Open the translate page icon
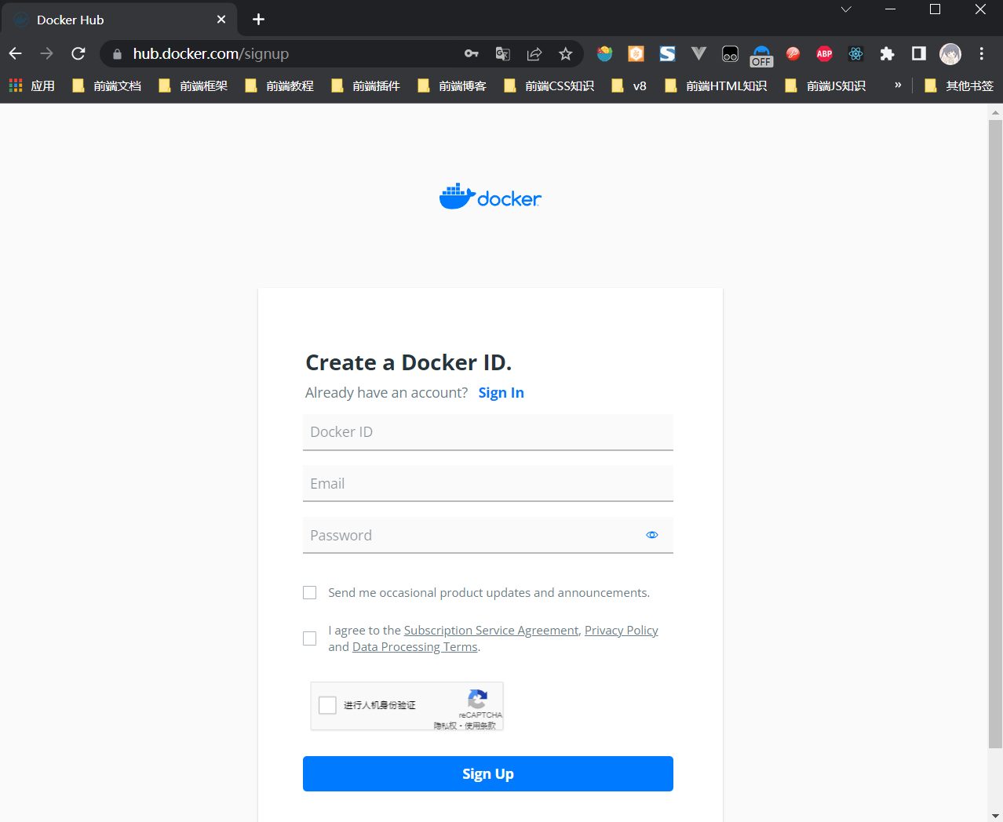The image size is (1003, 822). [x=503, y=53]
